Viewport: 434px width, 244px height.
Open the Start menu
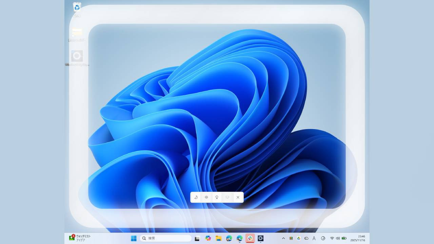coord(133,238)
